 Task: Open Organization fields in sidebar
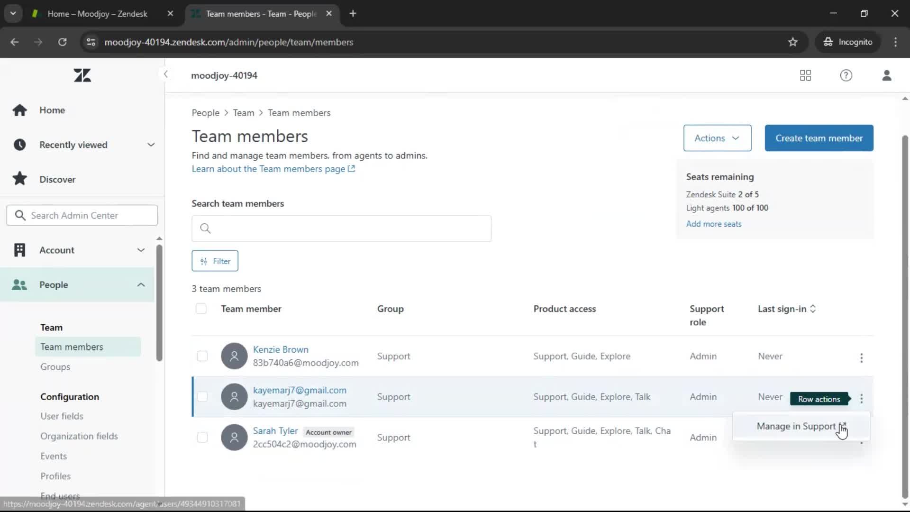pos(79,436)
